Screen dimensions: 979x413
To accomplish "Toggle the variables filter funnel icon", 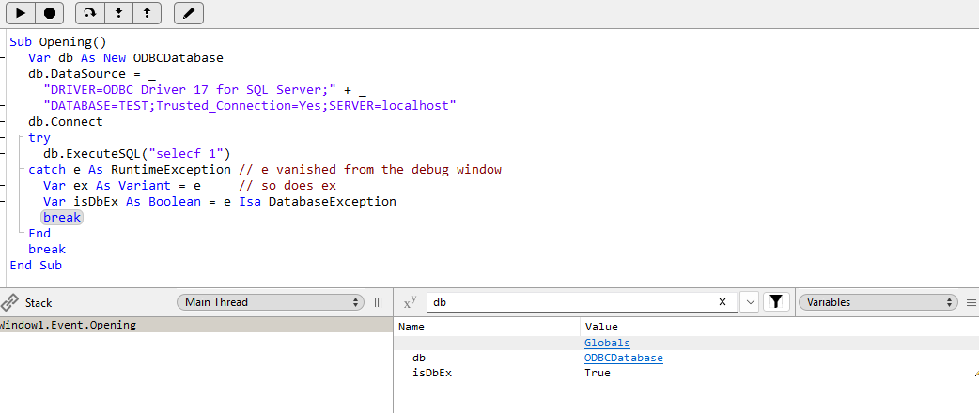I will (776, 302).
